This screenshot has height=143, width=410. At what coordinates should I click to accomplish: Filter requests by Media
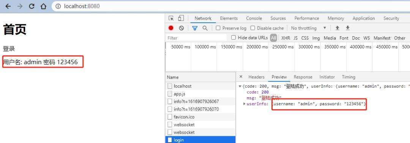pyautogui.click(x=330, y=38)
